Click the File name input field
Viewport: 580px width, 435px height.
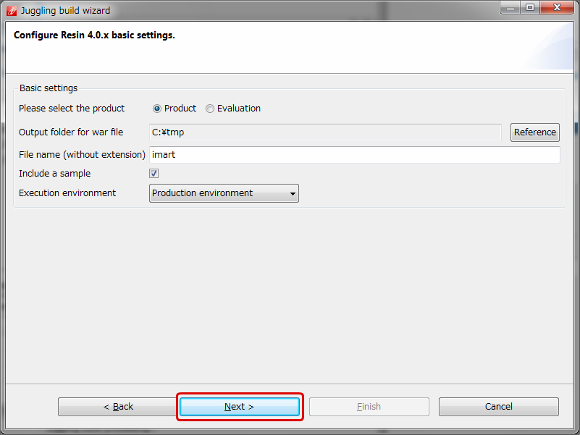354,155
